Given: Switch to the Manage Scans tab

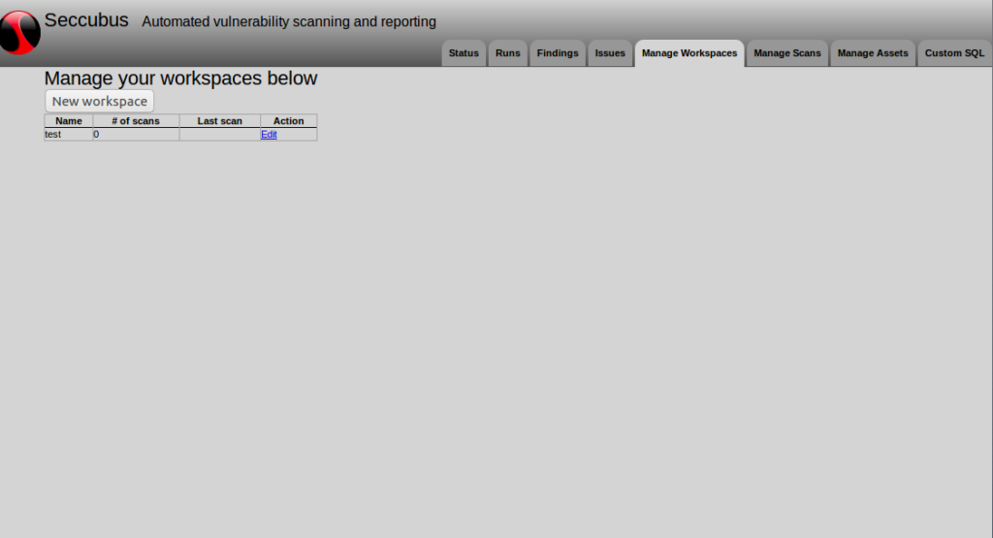Looking at the screenshot, I should (x=787, y=53).
